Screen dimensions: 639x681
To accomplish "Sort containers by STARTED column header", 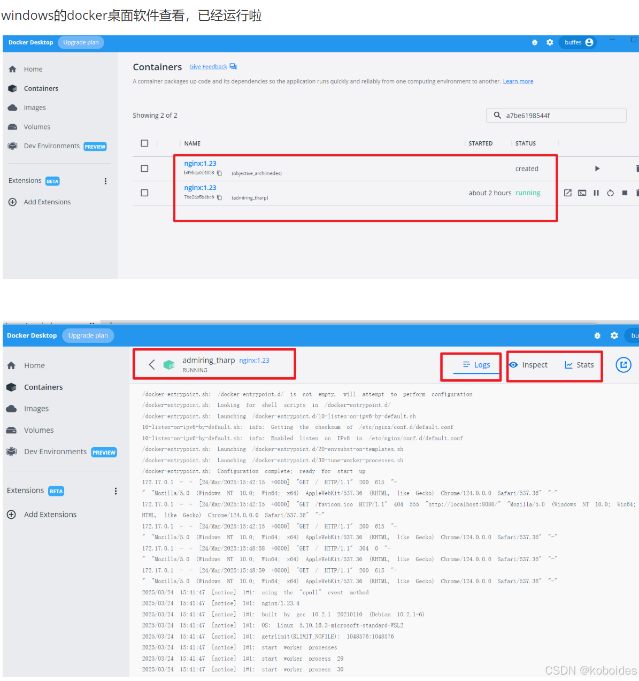I will pyautogui.click(x=481, y=143).
